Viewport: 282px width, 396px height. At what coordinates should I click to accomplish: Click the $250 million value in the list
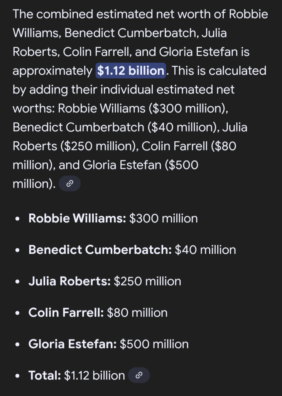point(147,281)
